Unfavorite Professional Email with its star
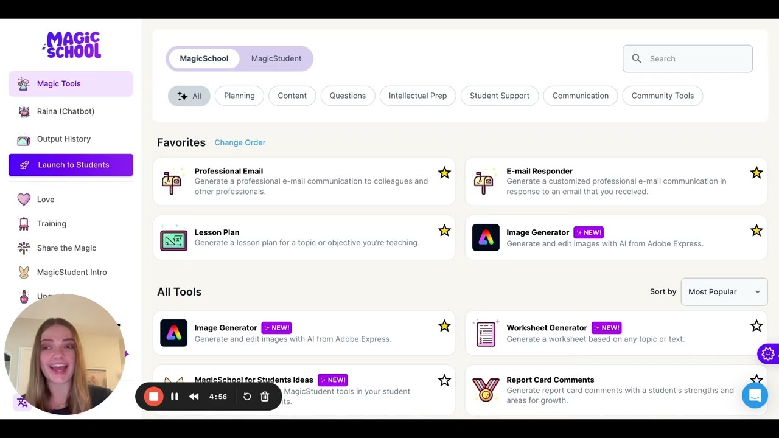Screen dimensions: 779x438 pyautogui.click(x=444, y=173)
